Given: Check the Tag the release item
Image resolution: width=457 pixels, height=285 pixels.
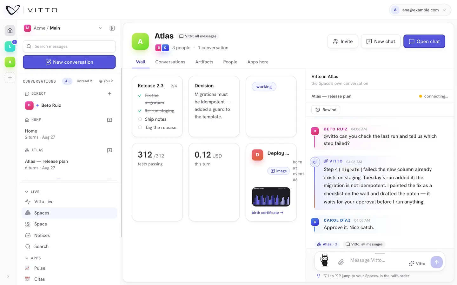Looking at the screenshot, I should point(140,128).
